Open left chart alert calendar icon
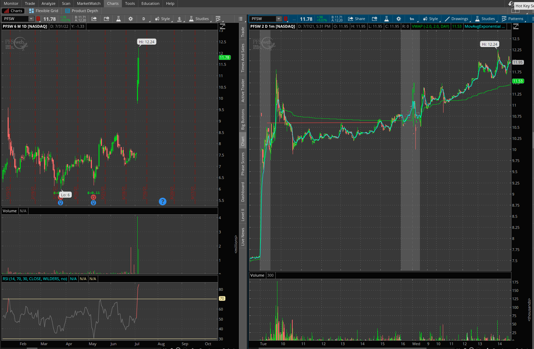 click(106, 19)
